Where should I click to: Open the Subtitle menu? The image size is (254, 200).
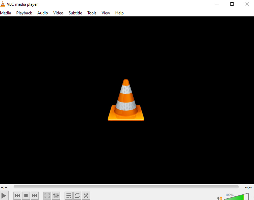click(x=75, y=13)
